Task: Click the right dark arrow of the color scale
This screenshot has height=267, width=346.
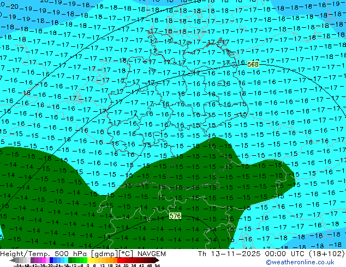Action: coord(157,260)
